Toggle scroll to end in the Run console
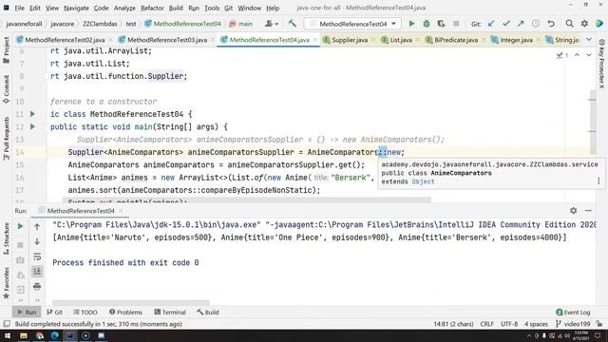Image resolution: width=608 pixels, height=342 pixels. click(x=37, y=272)
